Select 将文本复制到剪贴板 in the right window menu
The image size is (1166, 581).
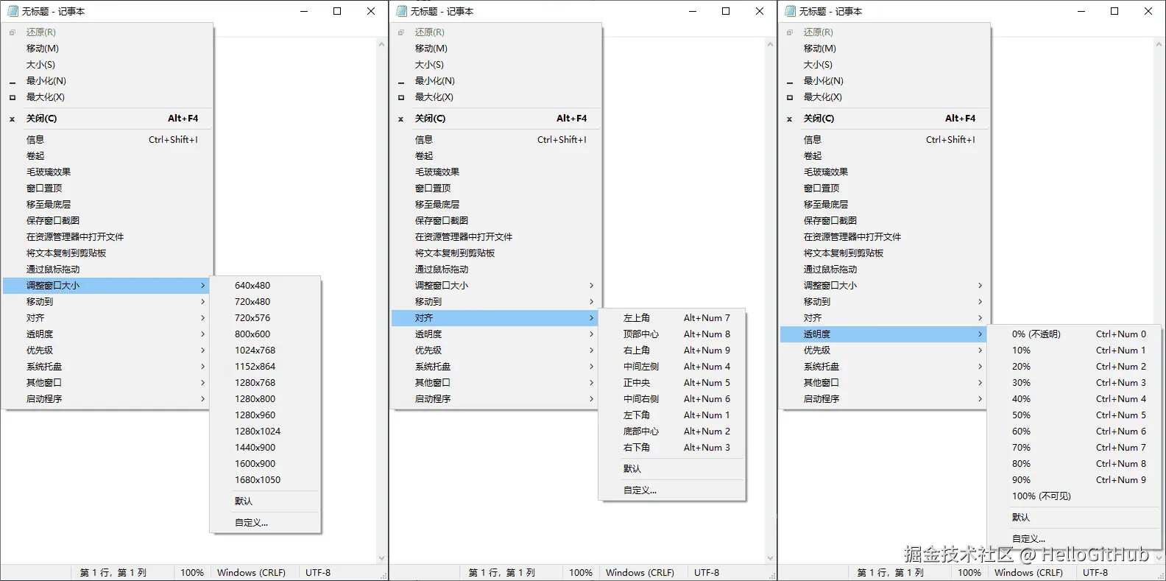tap(886, 253)
